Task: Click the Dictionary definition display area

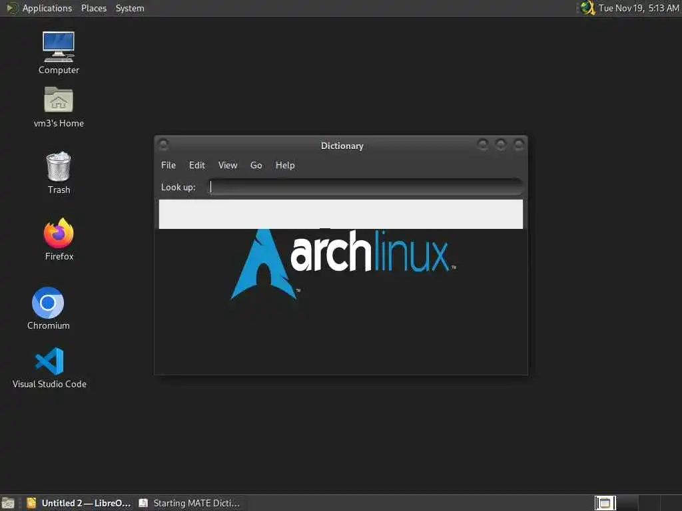Action: (341, 214)
